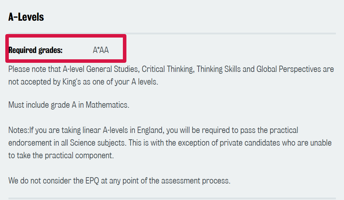Click the 'Notes:' word starting the paragraph

[x=19, y=130]
